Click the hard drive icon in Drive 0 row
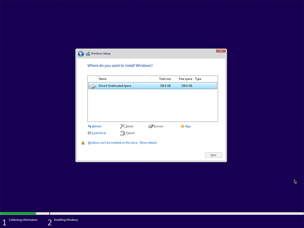 (x=93, y=86)
